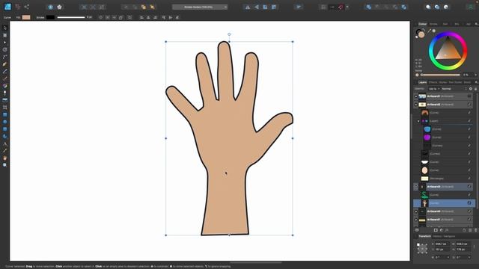Select the Crop tool
The width and height of the screenshot is (479, 269).
4,108
